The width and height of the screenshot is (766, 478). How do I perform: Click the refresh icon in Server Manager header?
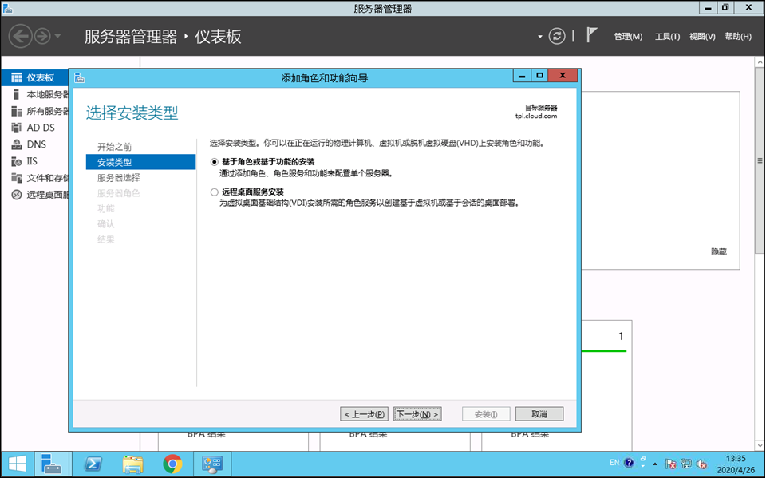557,36
